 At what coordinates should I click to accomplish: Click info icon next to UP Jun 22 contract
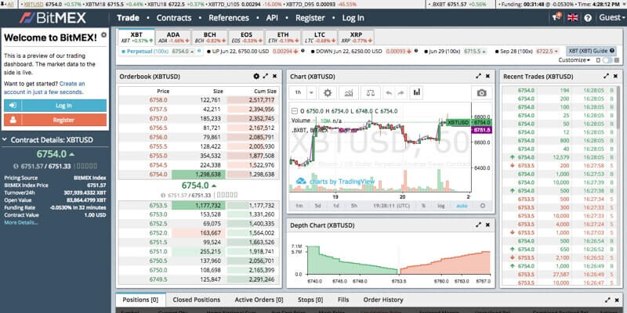pyautogui.click(x=303, y=51)
